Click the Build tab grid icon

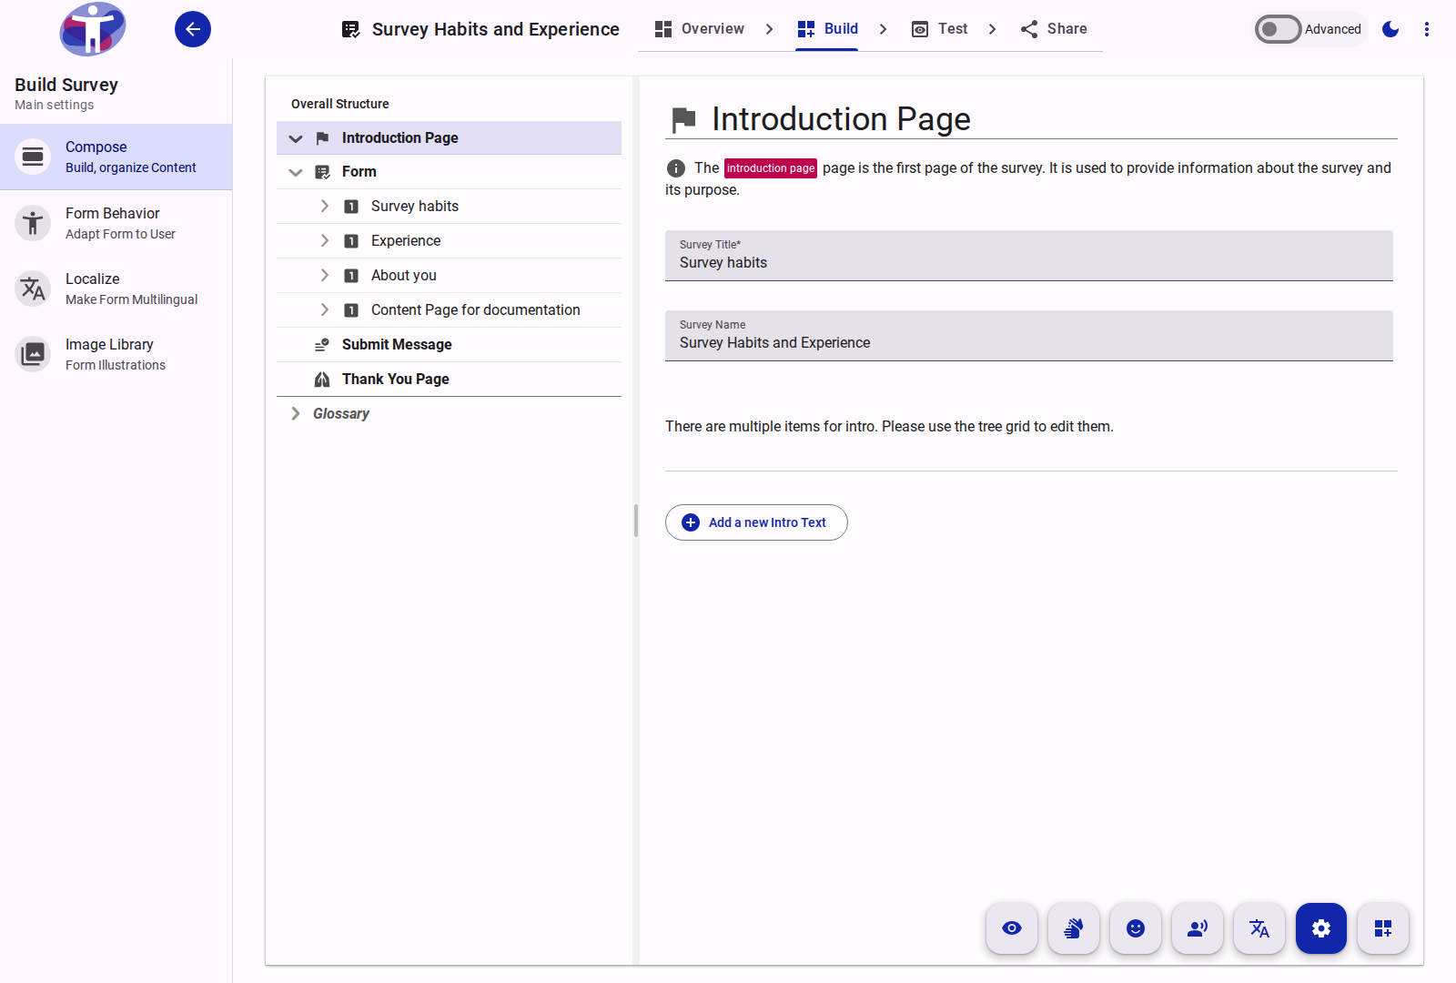click(806, 29)
